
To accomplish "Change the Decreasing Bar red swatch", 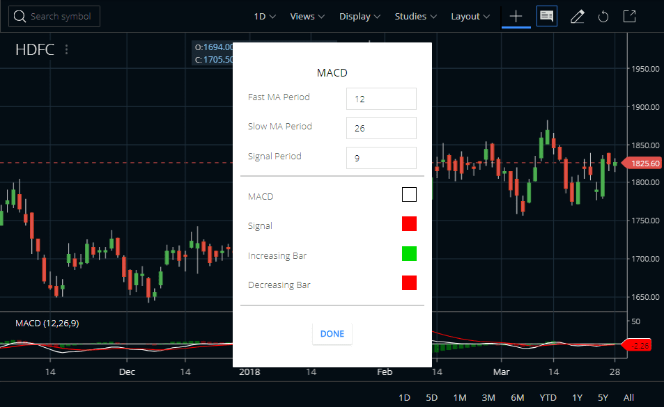I will click(x=409, y=282).
